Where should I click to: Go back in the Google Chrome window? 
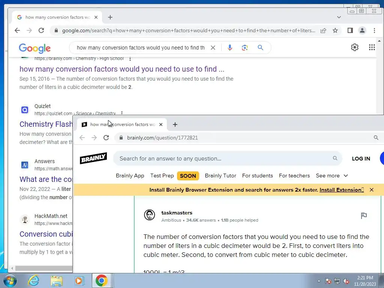(17, 30)
